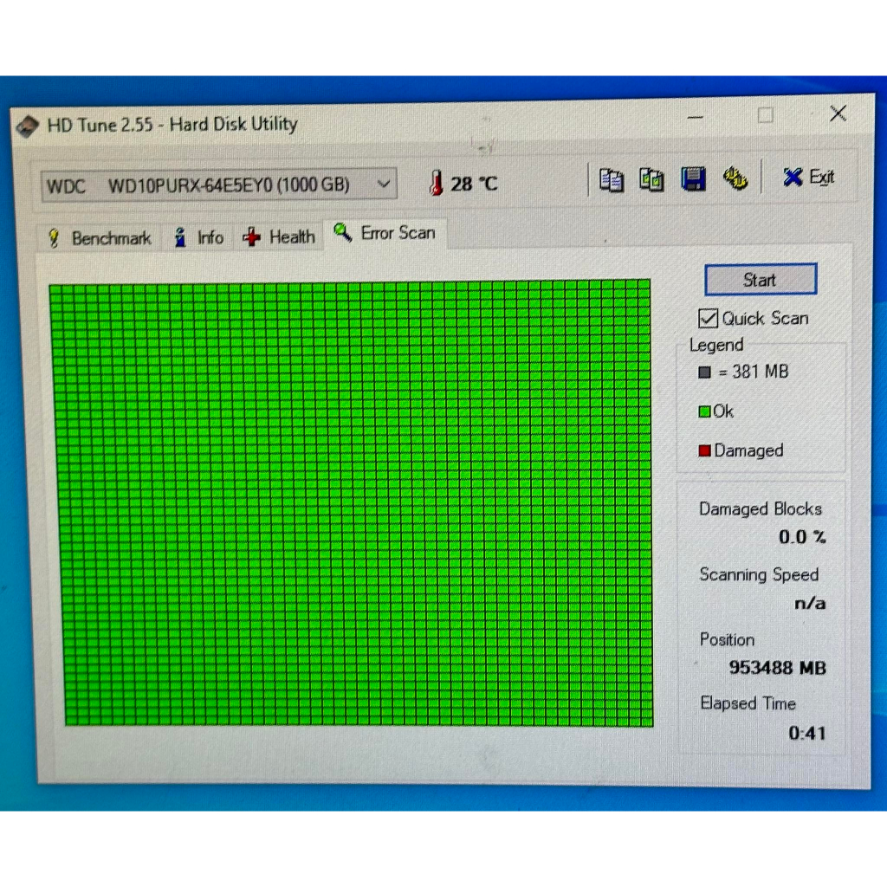Minimize the HD Tune window
Image resolution: width=887 pixels, height=887 pixels.
point(696,116)
